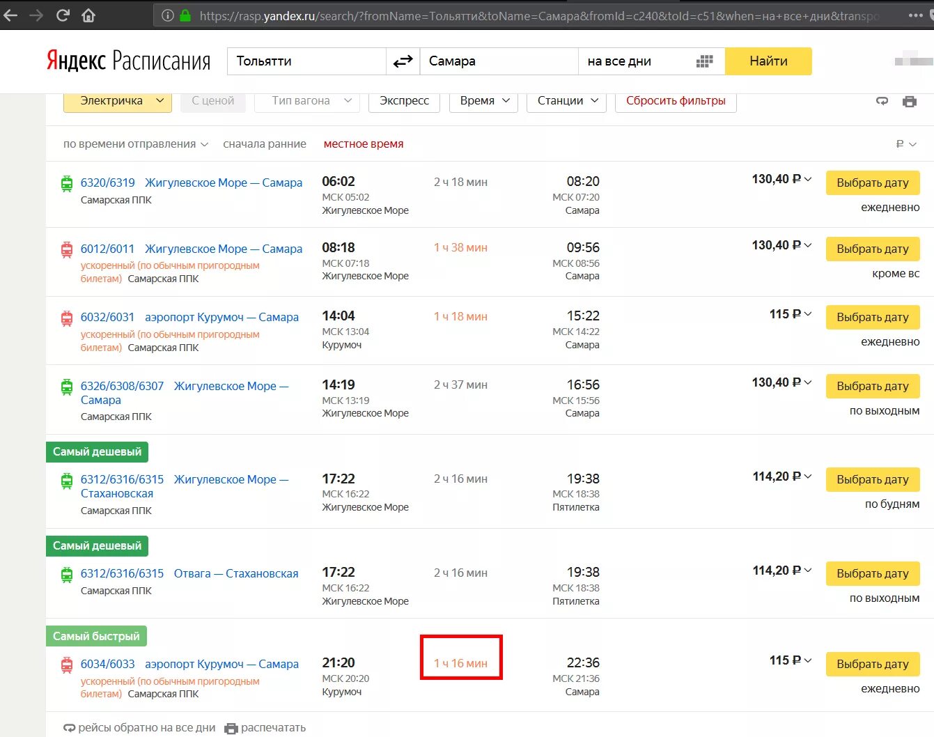Viewport: 934px width, 737px height.
Task: Click the Тольятти departure field
Action: tap(306, 61)
